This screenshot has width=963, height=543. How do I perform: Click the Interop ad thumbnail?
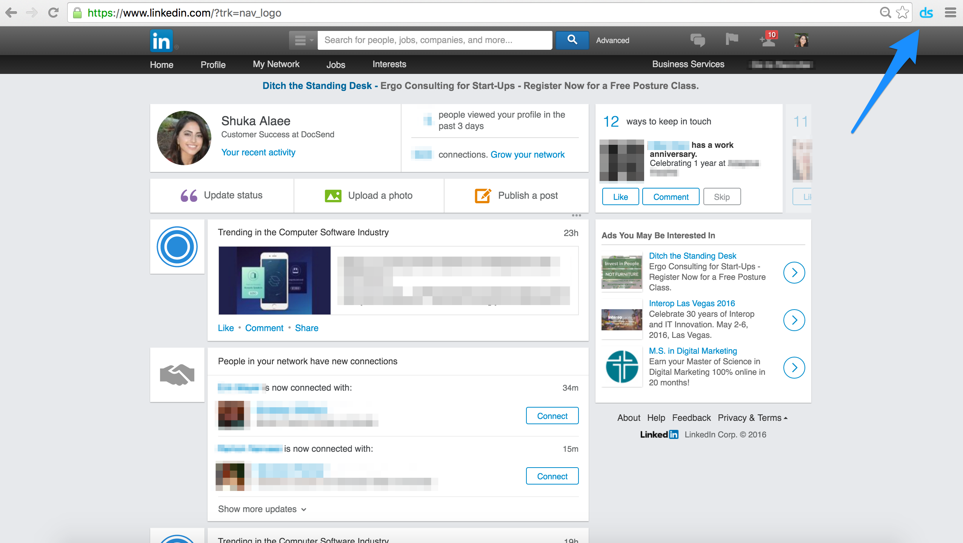point(621,319)
